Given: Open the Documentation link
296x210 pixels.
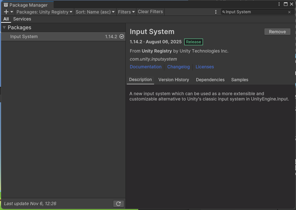Looking at the screenshot, I should tap(146, 67).
